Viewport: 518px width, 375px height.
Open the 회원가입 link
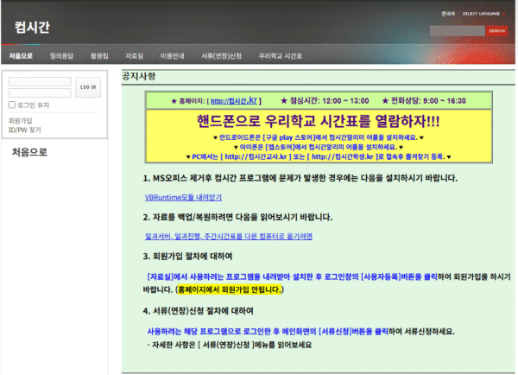click(20, 120)
